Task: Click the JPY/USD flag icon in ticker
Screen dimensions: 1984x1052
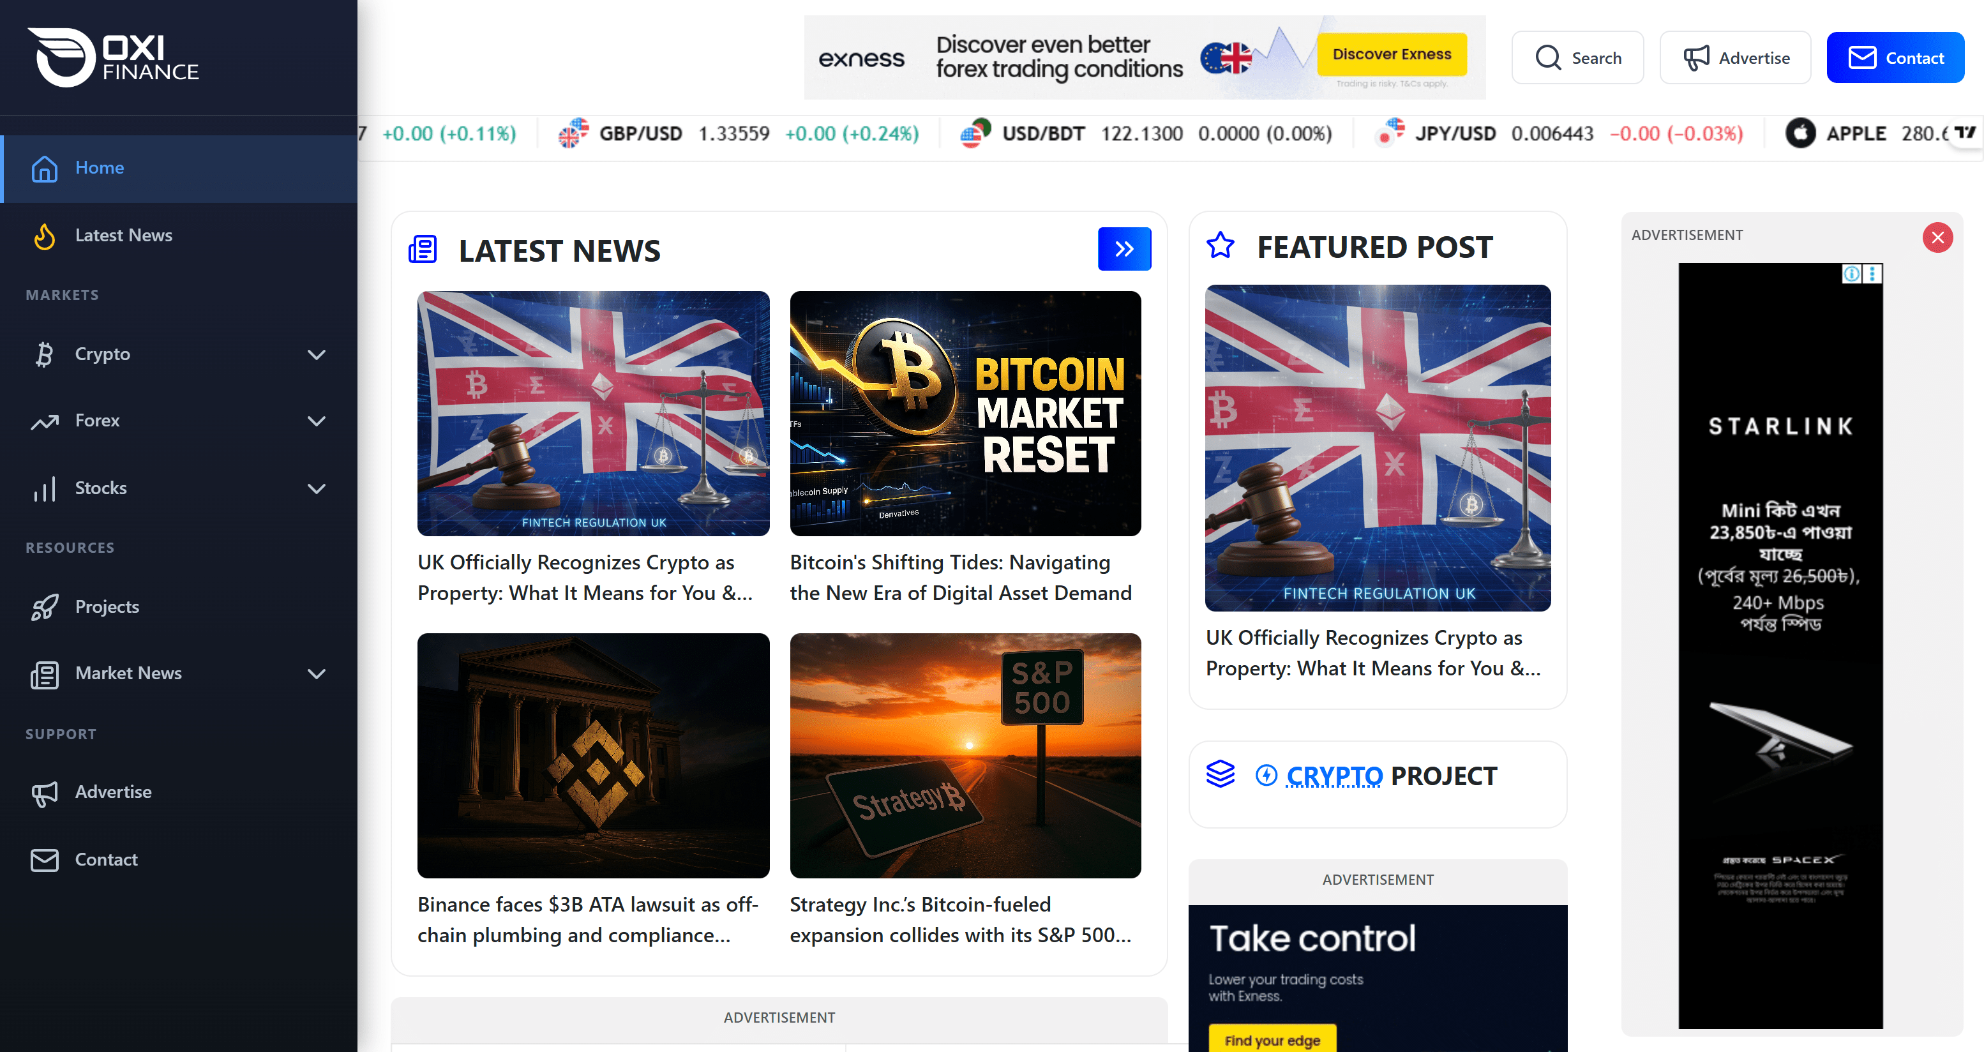Action: point(1390,133)
